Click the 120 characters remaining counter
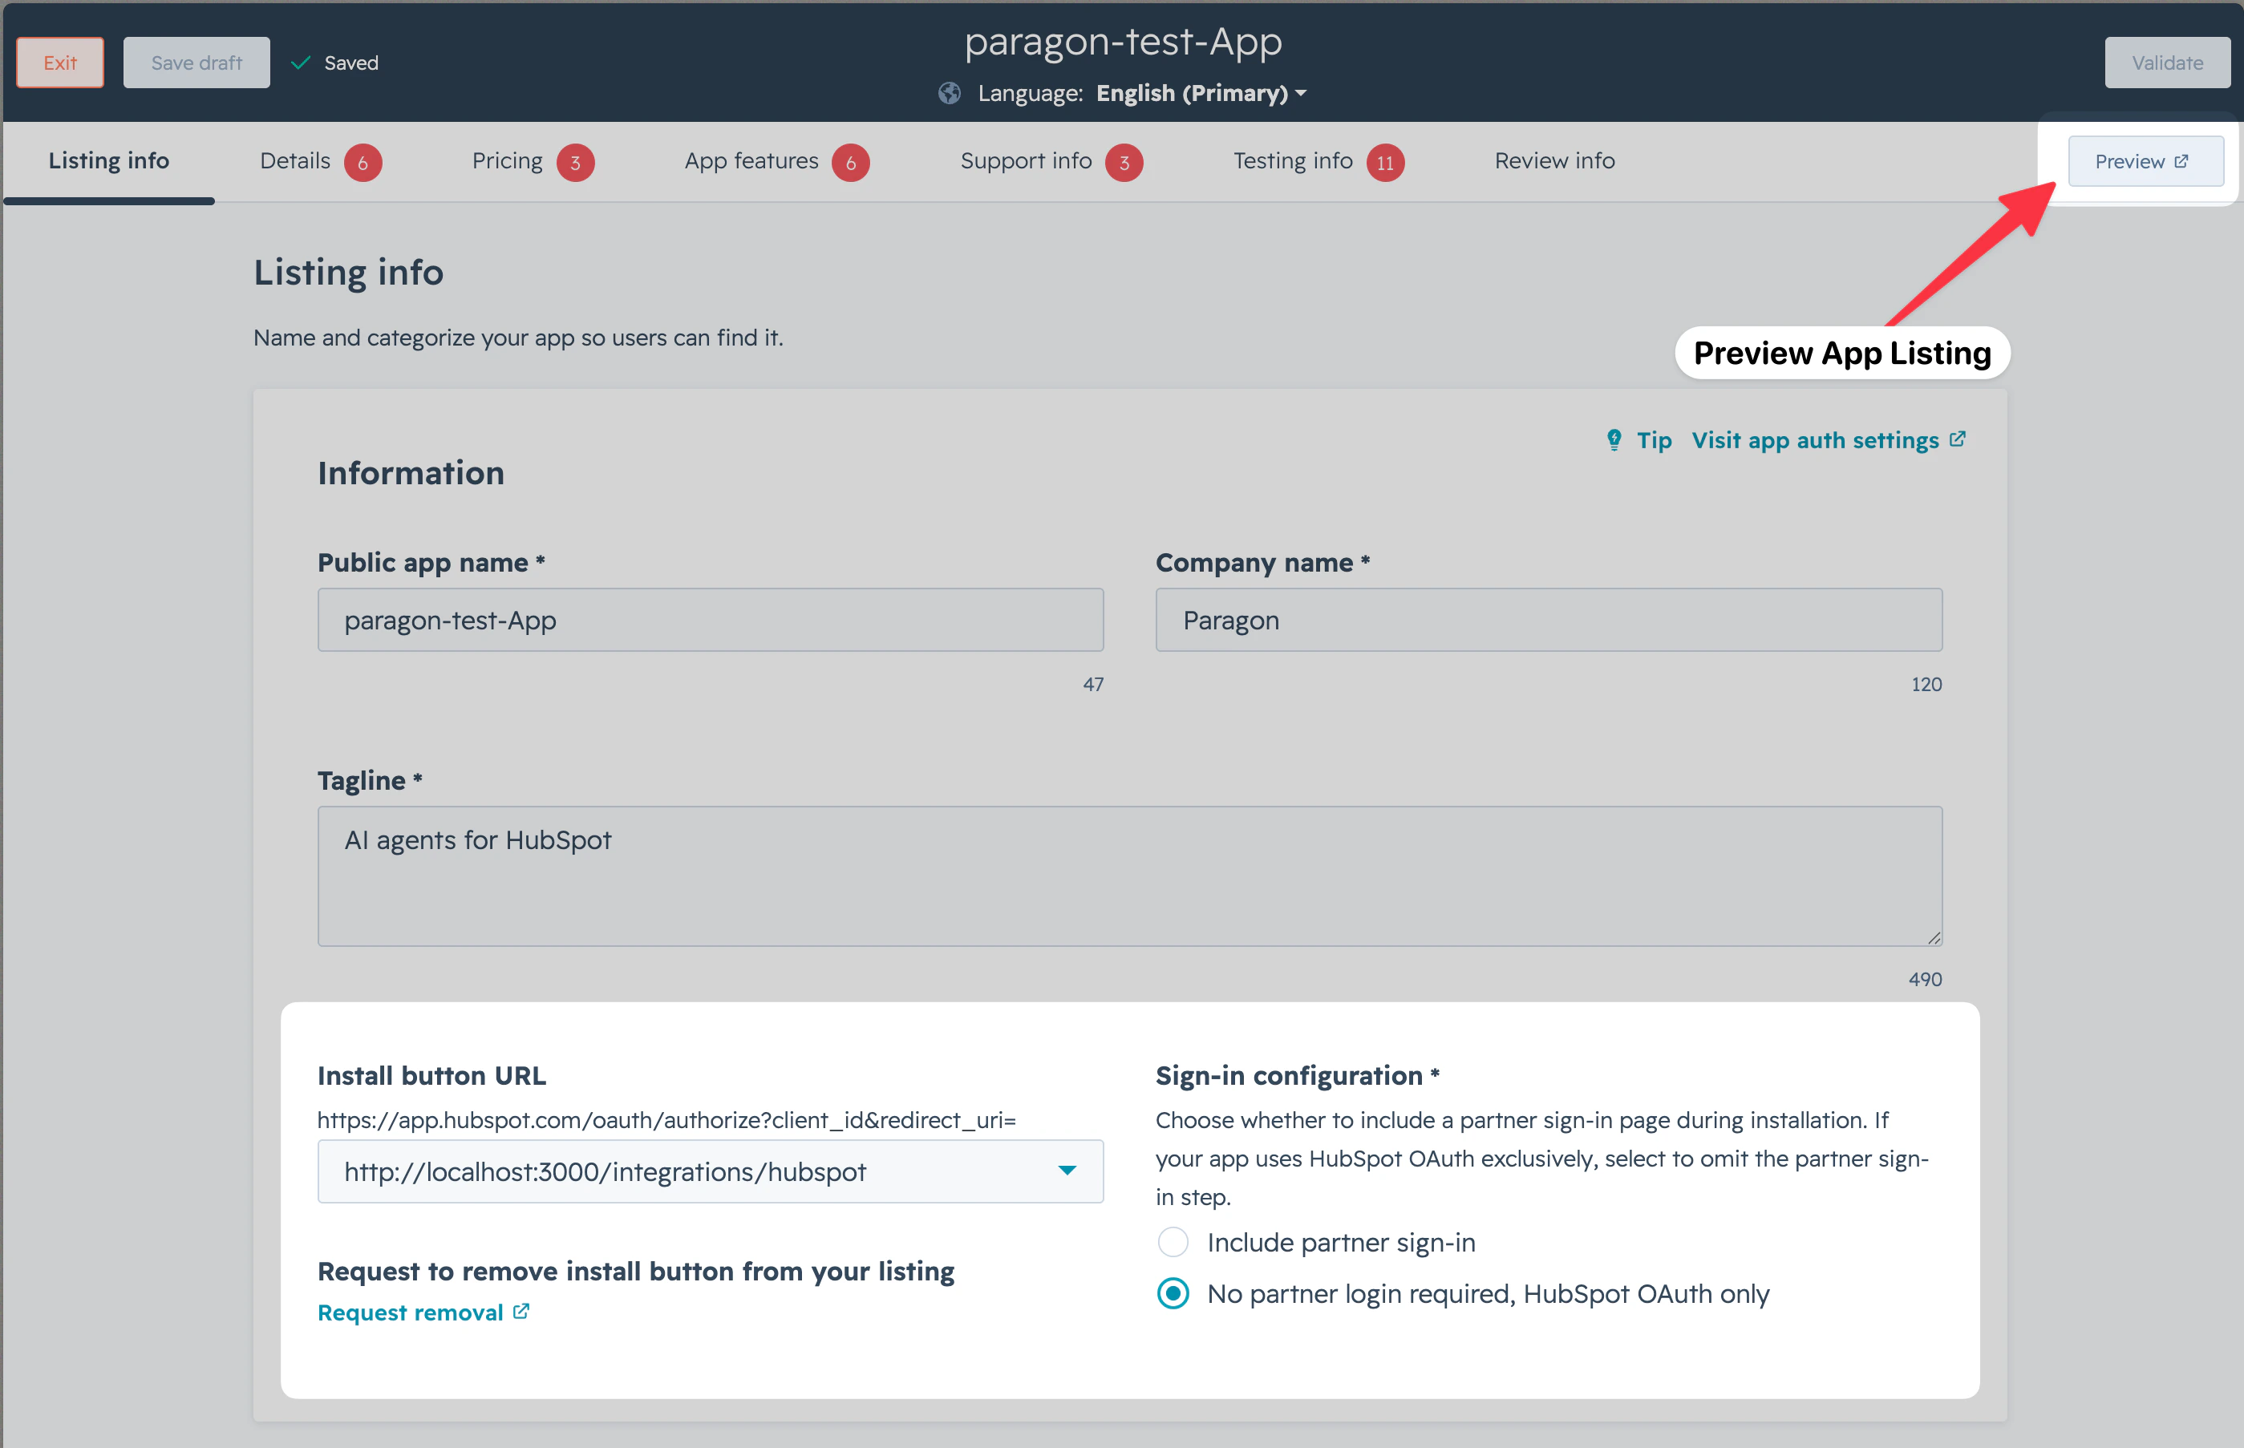The height and width of the screenshot is (1448, 2244). coord(1926,685)
